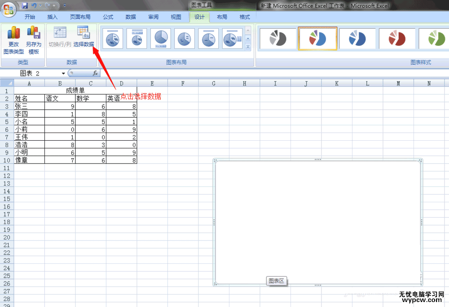
Task: Choose fourth chart layout thumbnail
Action: (185, 38)
